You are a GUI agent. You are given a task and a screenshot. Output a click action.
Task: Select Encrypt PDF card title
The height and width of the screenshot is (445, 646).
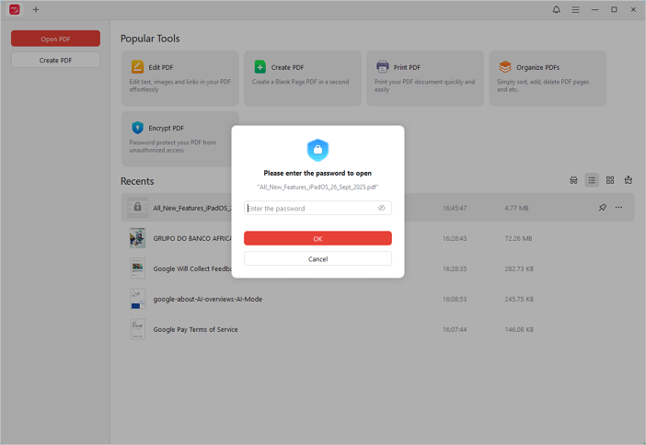(x=166, y=128)
